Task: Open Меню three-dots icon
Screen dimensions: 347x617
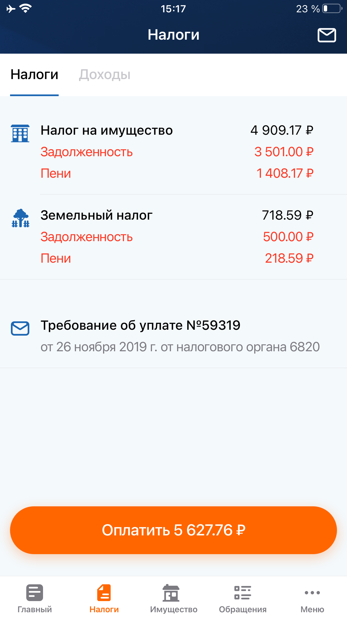Action: click(x=312, y=593)
